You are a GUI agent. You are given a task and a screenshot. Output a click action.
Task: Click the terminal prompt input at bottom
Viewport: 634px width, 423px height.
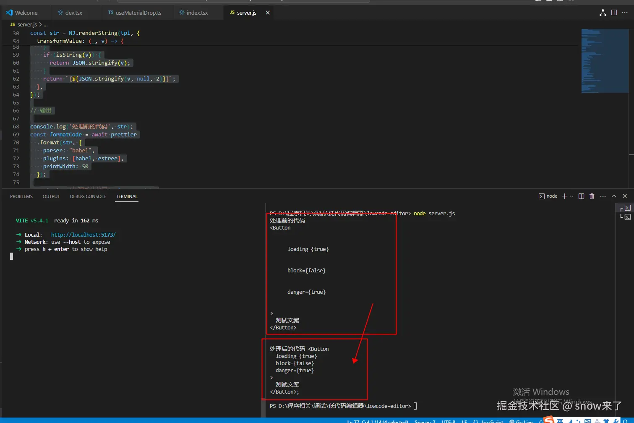coord(415,406)
